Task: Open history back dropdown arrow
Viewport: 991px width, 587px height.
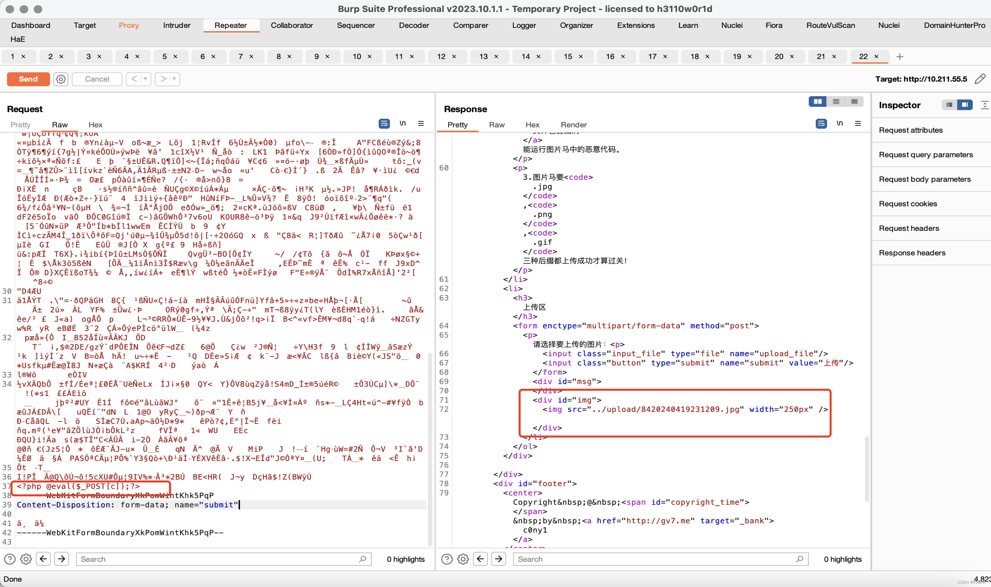Action: click(145, 79)
